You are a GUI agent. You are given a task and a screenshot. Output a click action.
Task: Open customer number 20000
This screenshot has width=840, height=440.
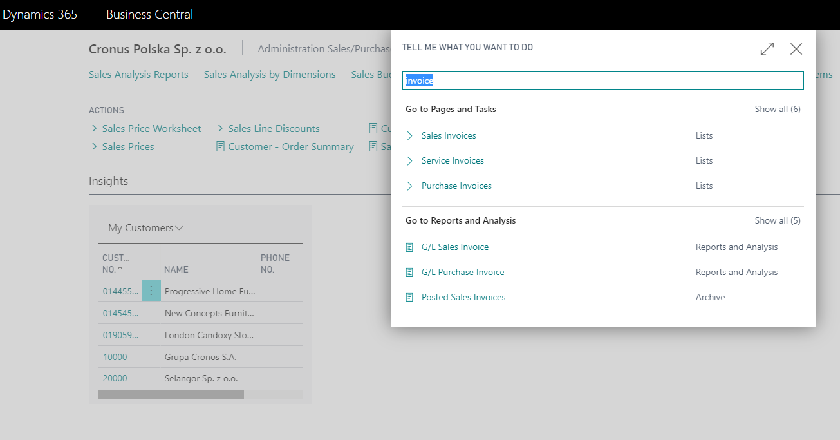pyautogui.click(x=115, y=379)
